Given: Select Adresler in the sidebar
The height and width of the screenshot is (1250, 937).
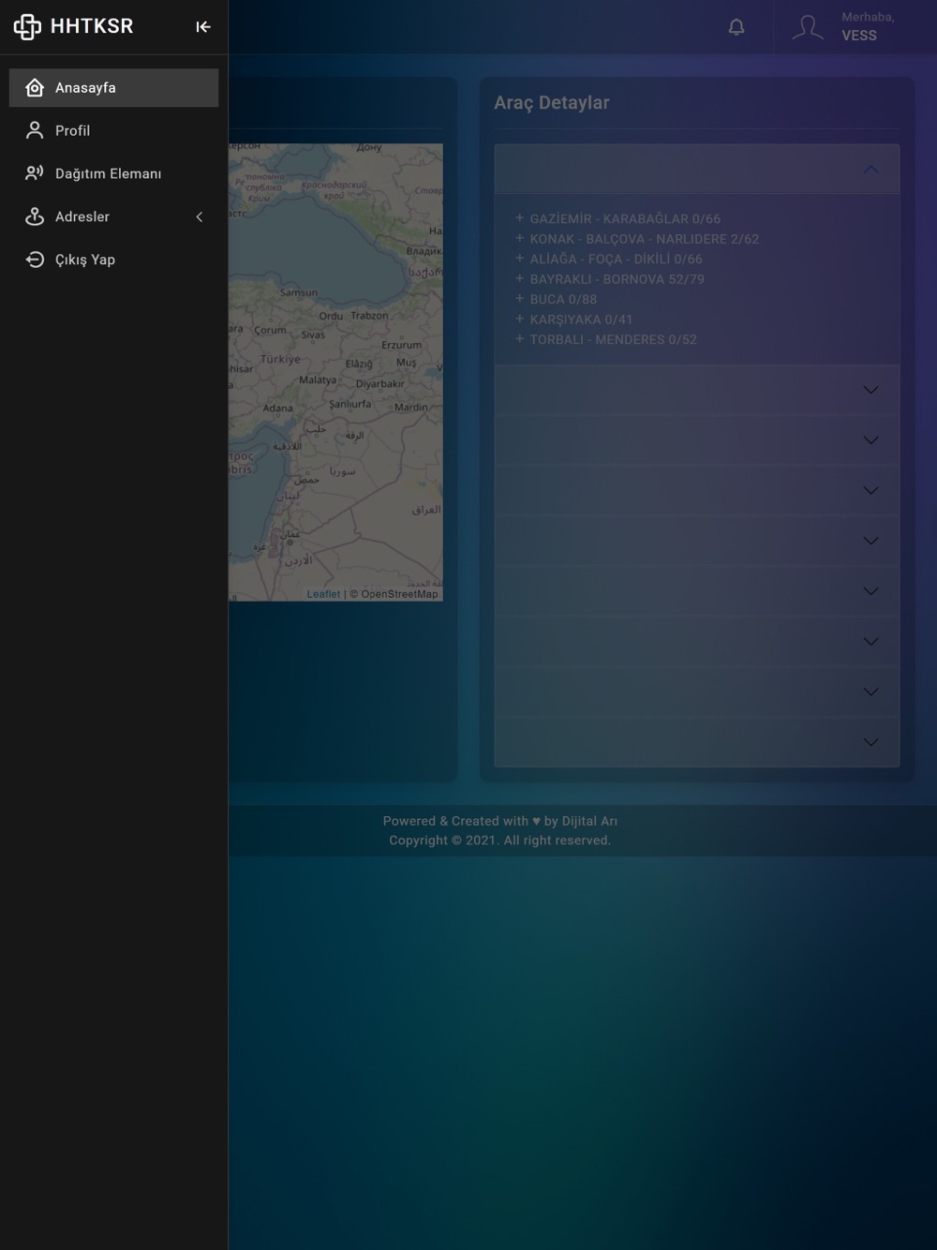Looking at the screenshot, I should point(82,216).
